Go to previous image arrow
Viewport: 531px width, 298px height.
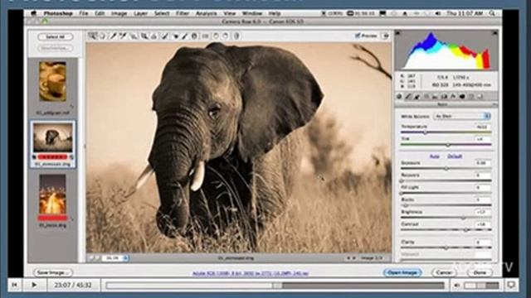348,258
